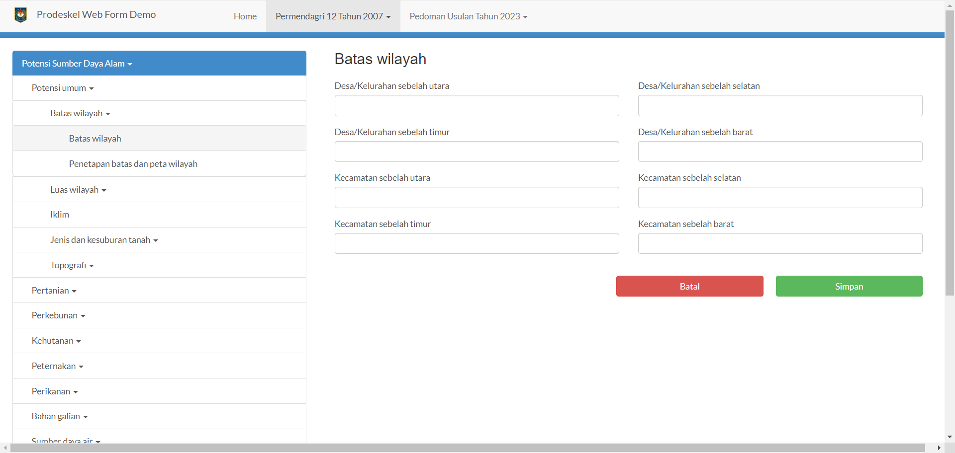Click the scroll left arrow

[x=5, y=448]
